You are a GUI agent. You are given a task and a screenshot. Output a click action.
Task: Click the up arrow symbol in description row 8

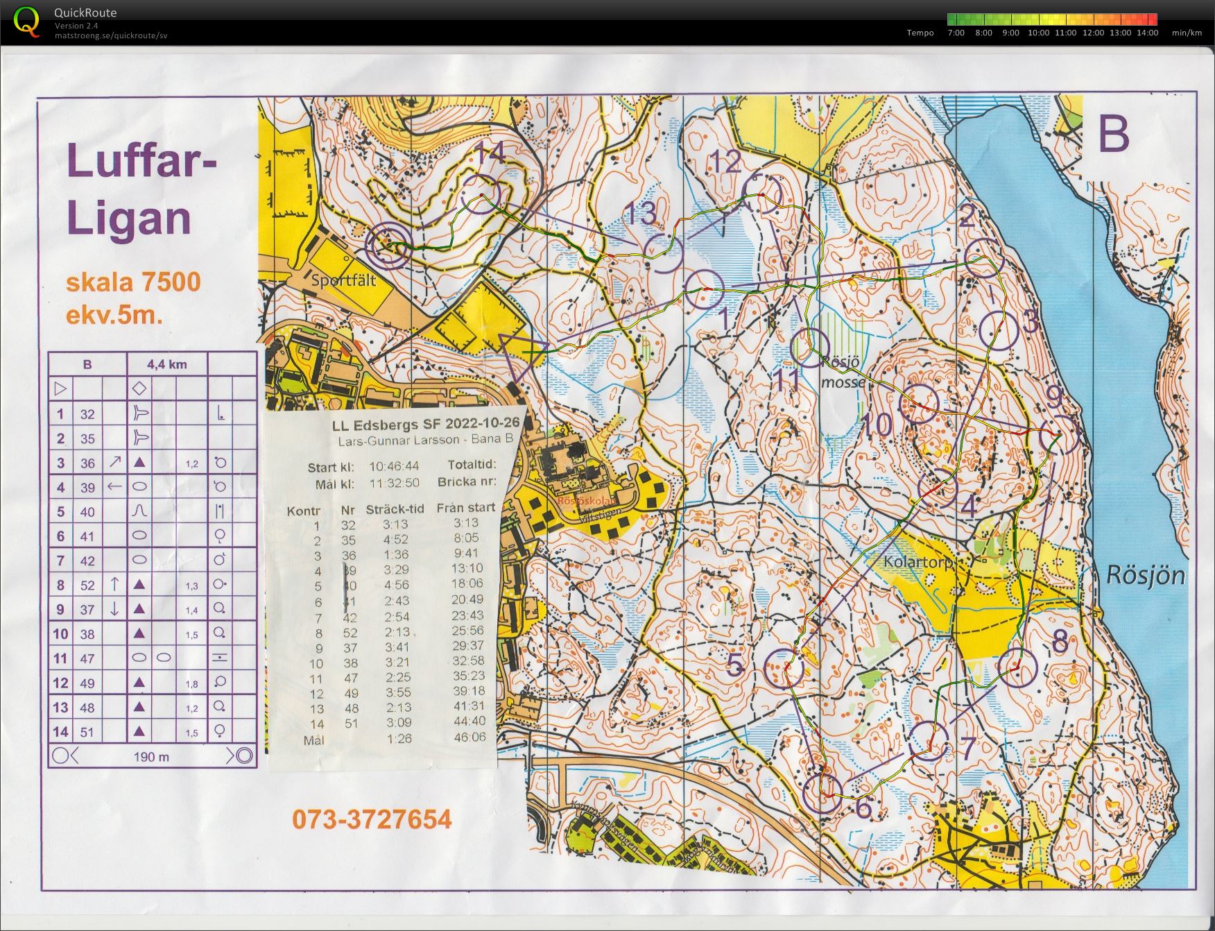(114, 585)
